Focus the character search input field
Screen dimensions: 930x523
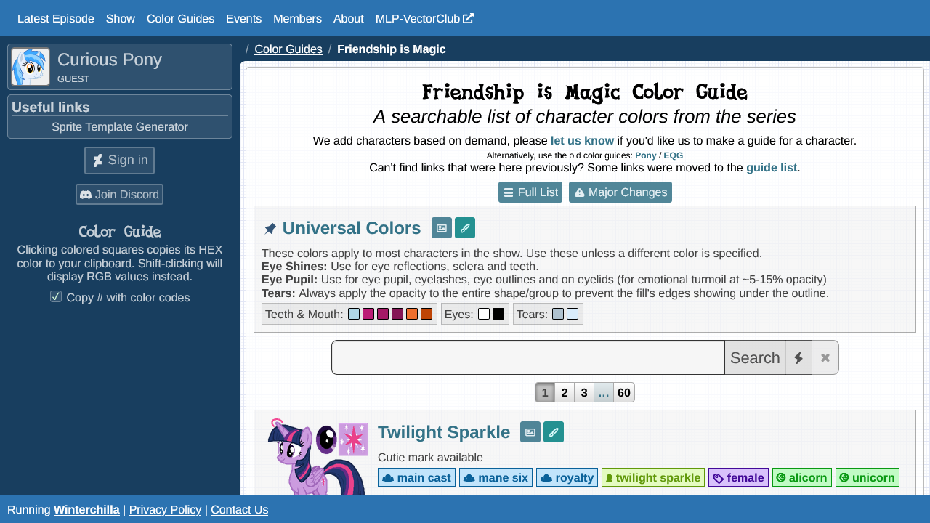pyautogui.click(x=528, y=358)
